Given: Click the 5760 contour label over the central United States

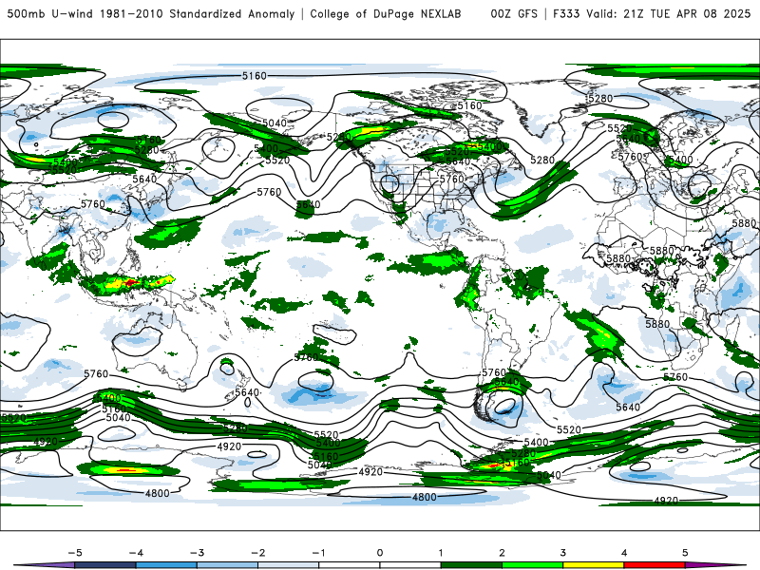Looking at the screenshot, I should pos(452,179).
